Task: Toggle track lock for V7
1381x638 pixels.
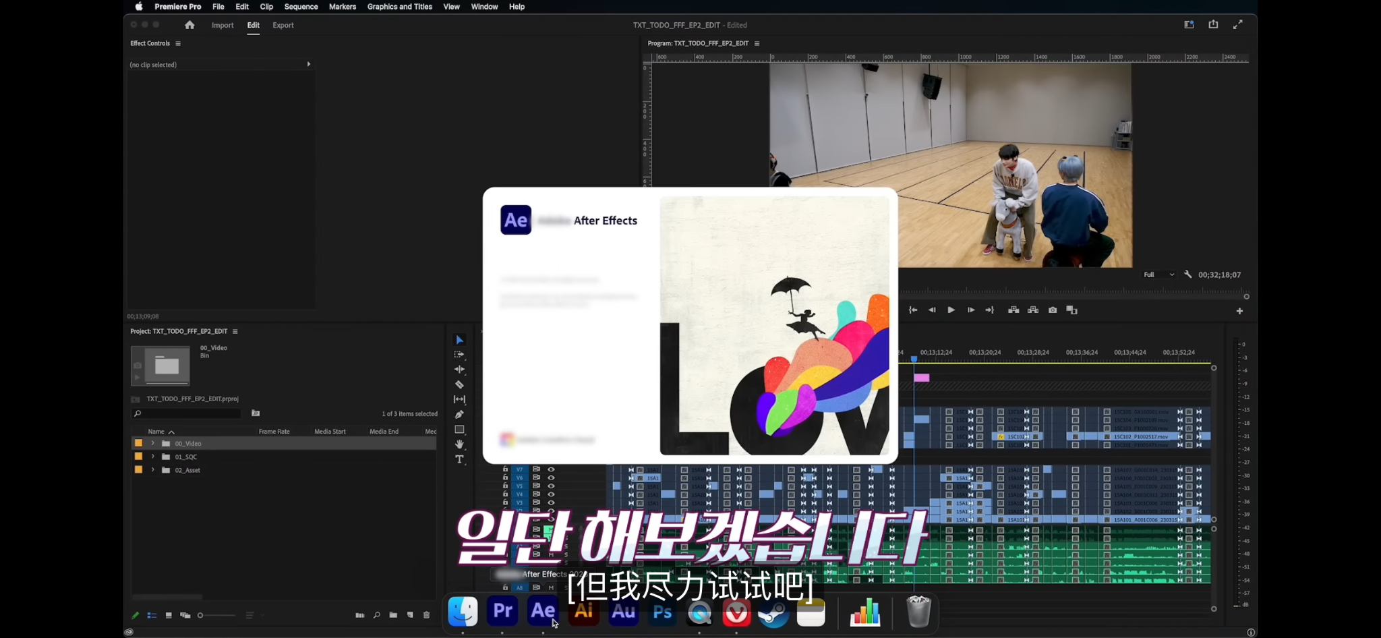Action: coord(505,469)
